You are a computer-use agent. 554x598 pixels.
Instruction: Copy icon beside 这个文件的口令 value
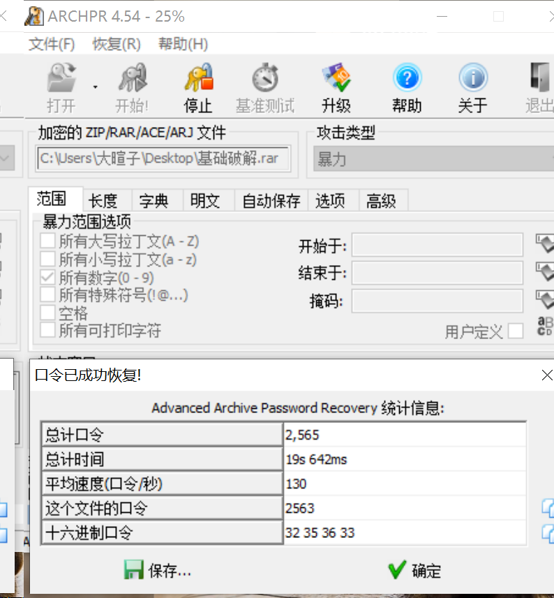point(548,508)
